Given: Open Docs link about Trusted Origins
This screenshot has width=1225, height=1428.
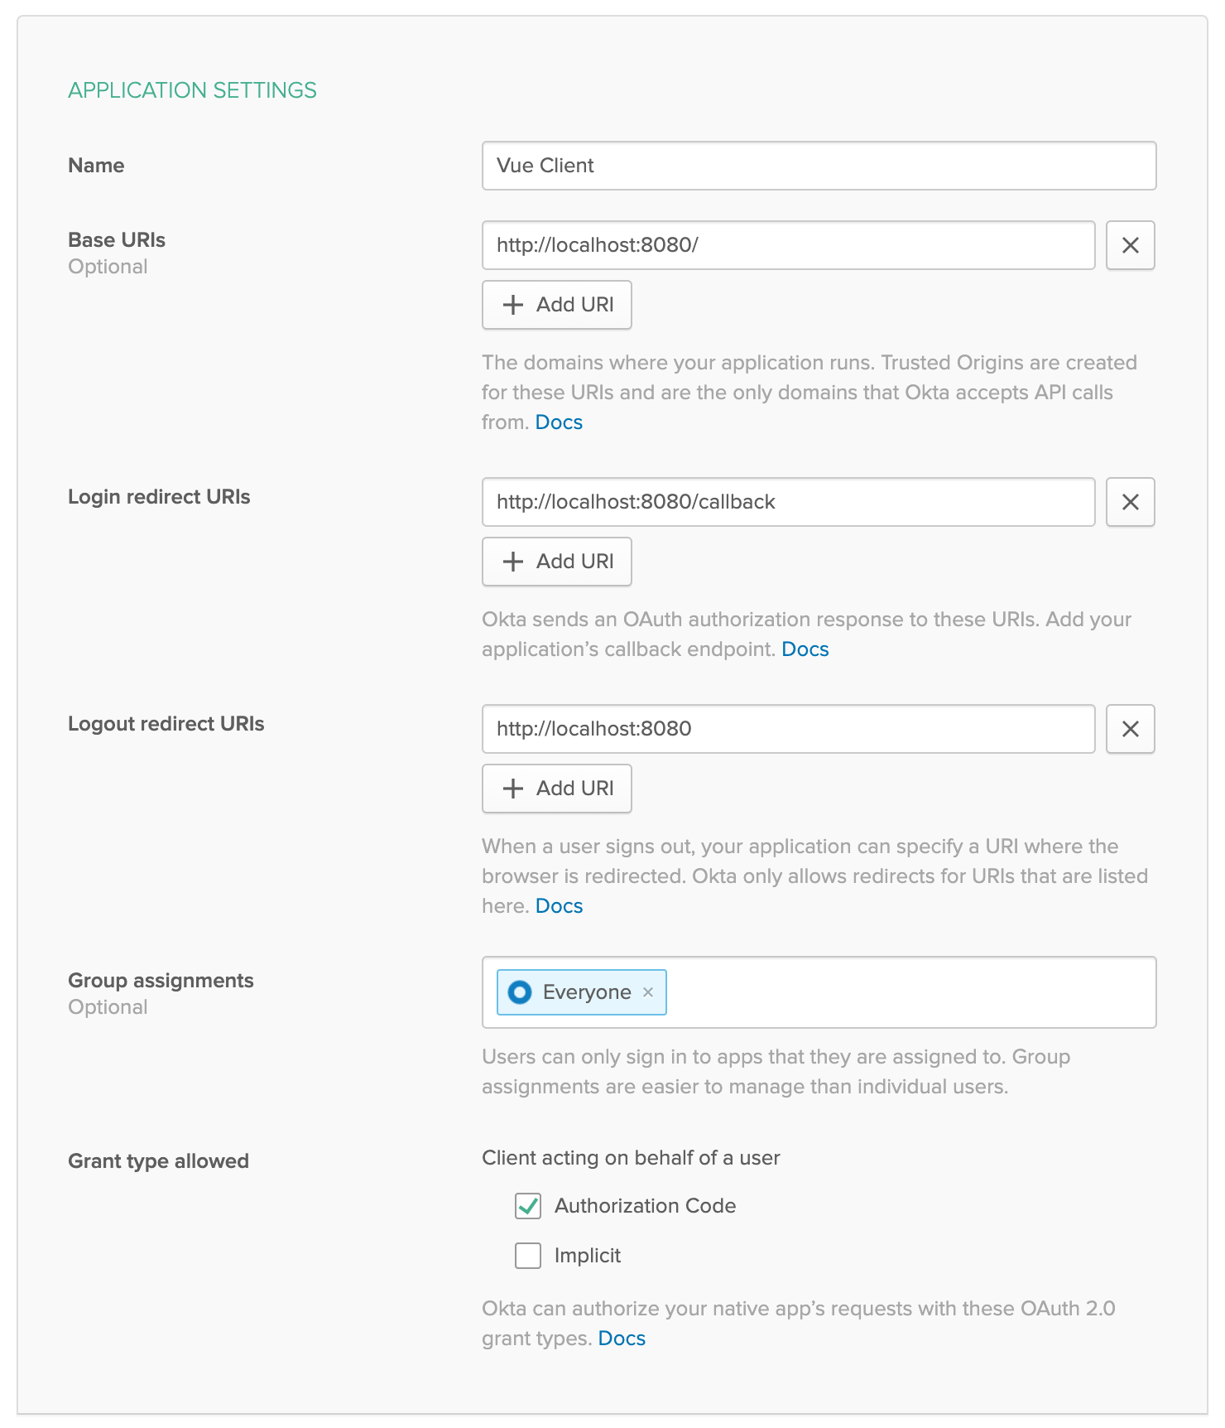Looking at the screenshot, I should click(559, 422).
